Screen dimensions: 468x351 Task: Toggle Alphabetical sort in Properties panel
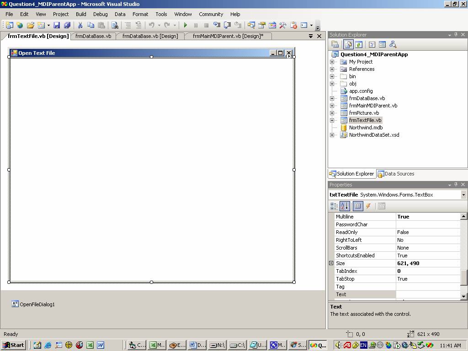[345, 206]
